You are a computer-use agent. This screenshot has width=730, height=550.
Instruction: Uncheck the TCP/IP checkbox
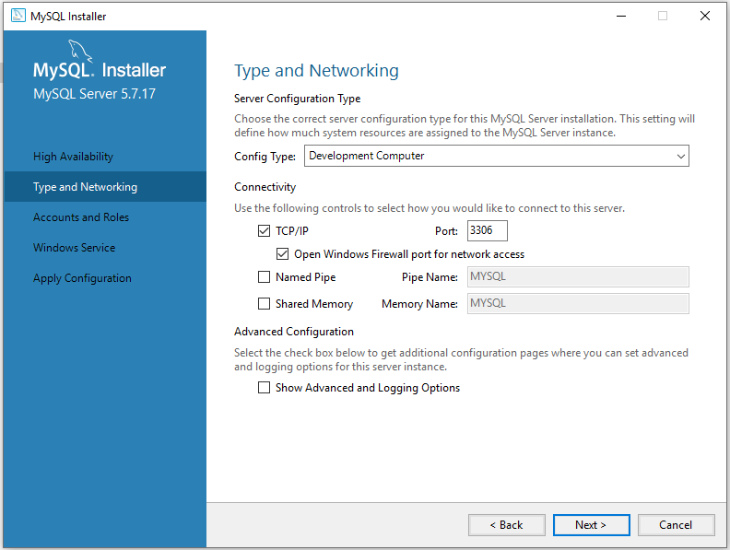(265, 231)
